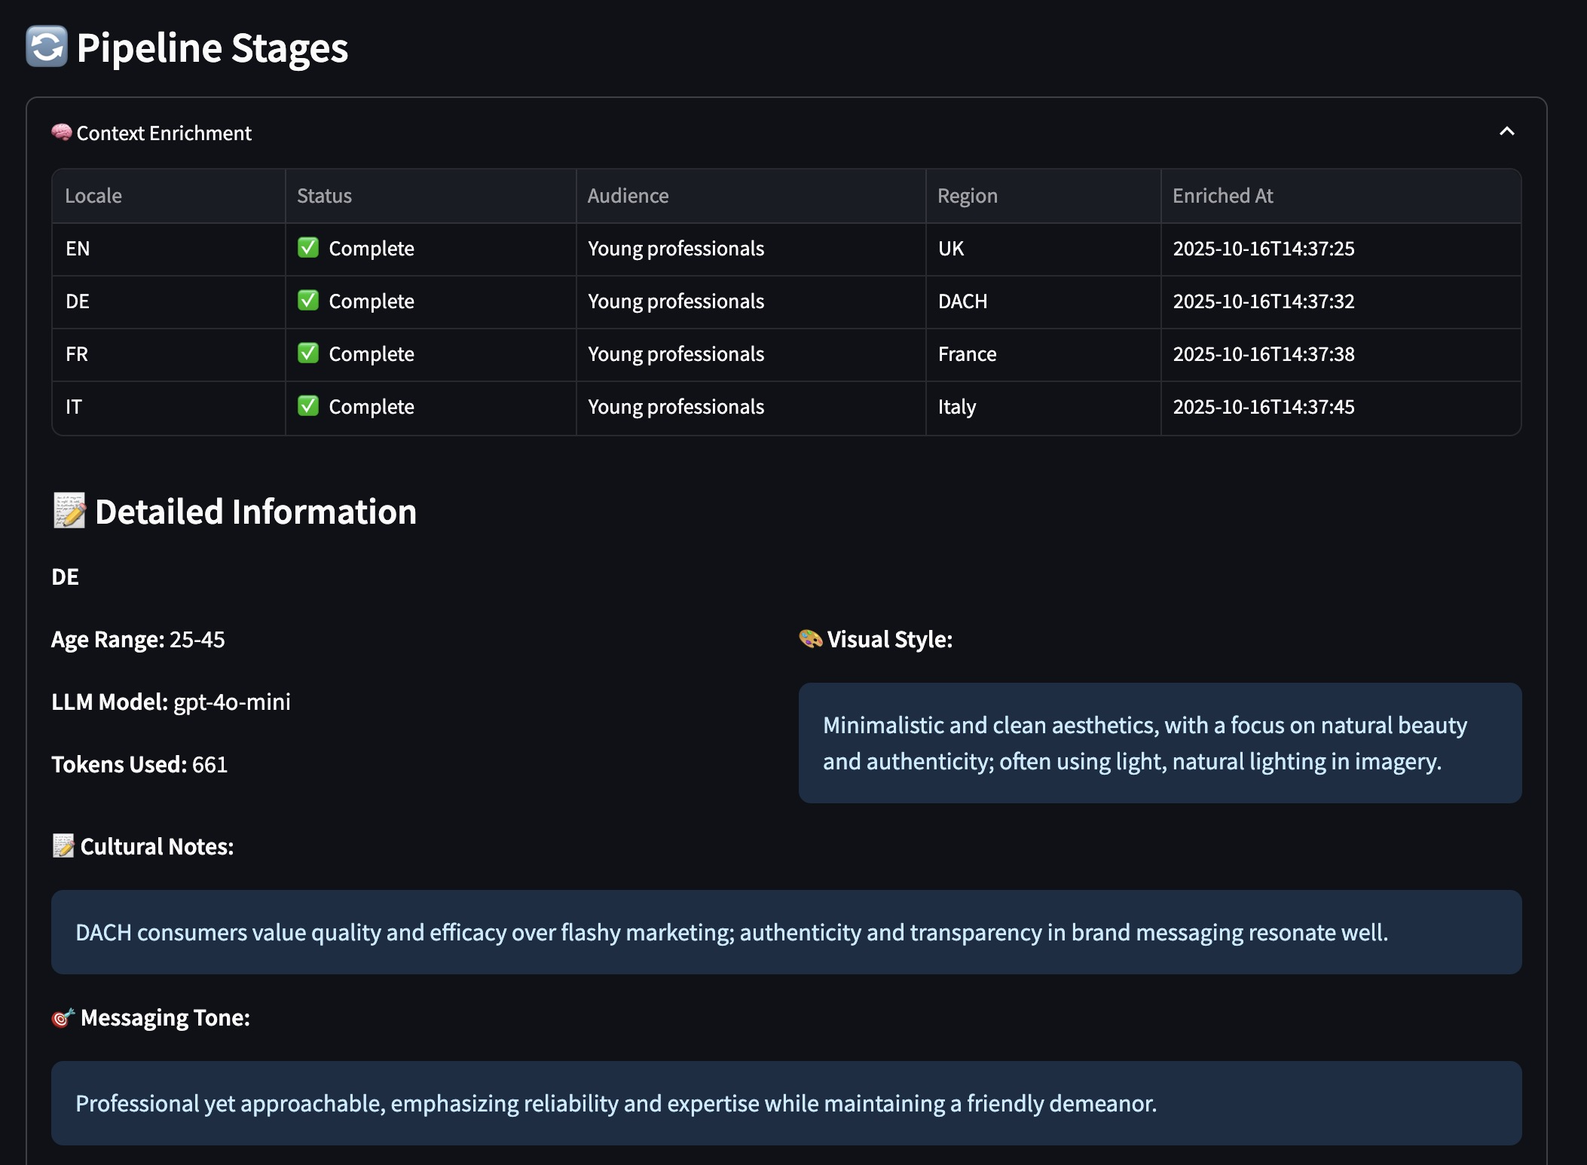Click the 2025-10-16T14:37:45 timestamp cell

(1263, 407)
